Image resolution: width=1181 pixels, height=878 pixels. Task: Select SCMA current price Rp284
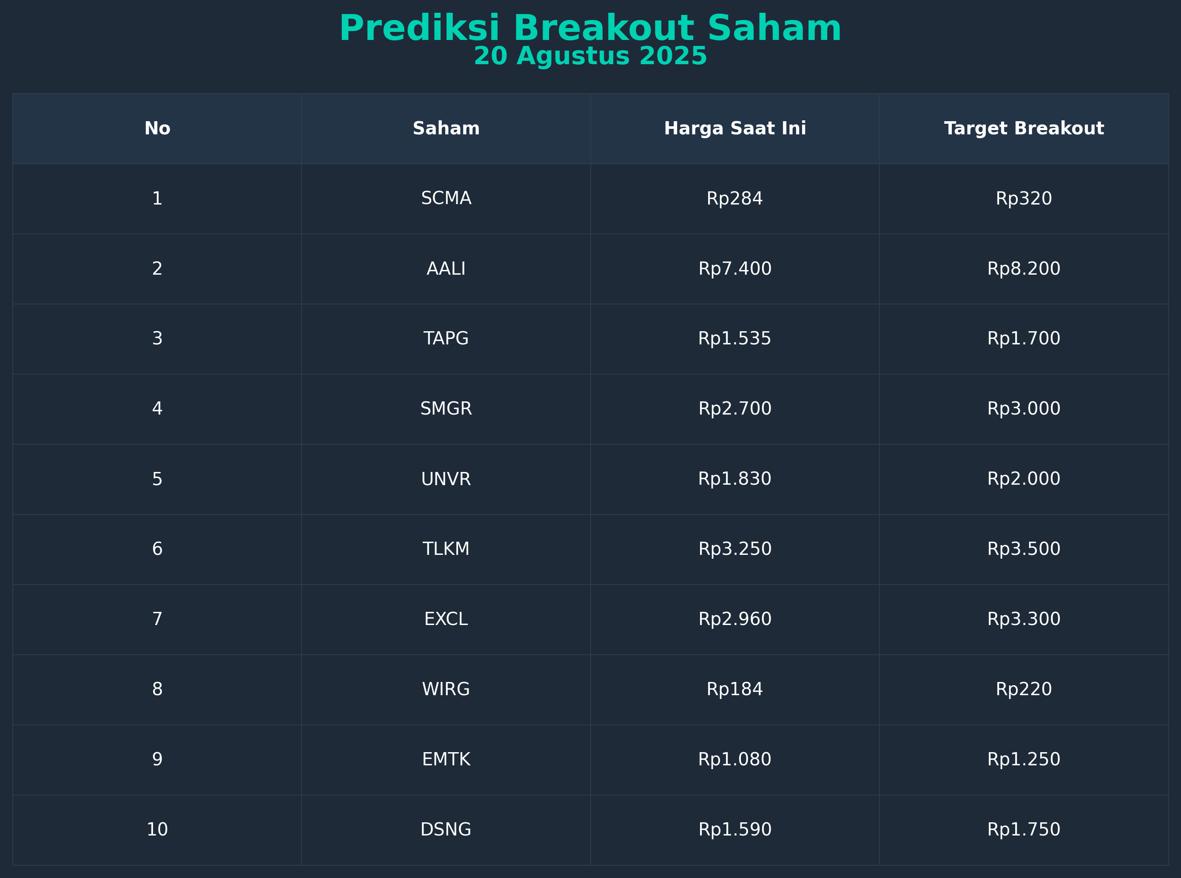735,199
